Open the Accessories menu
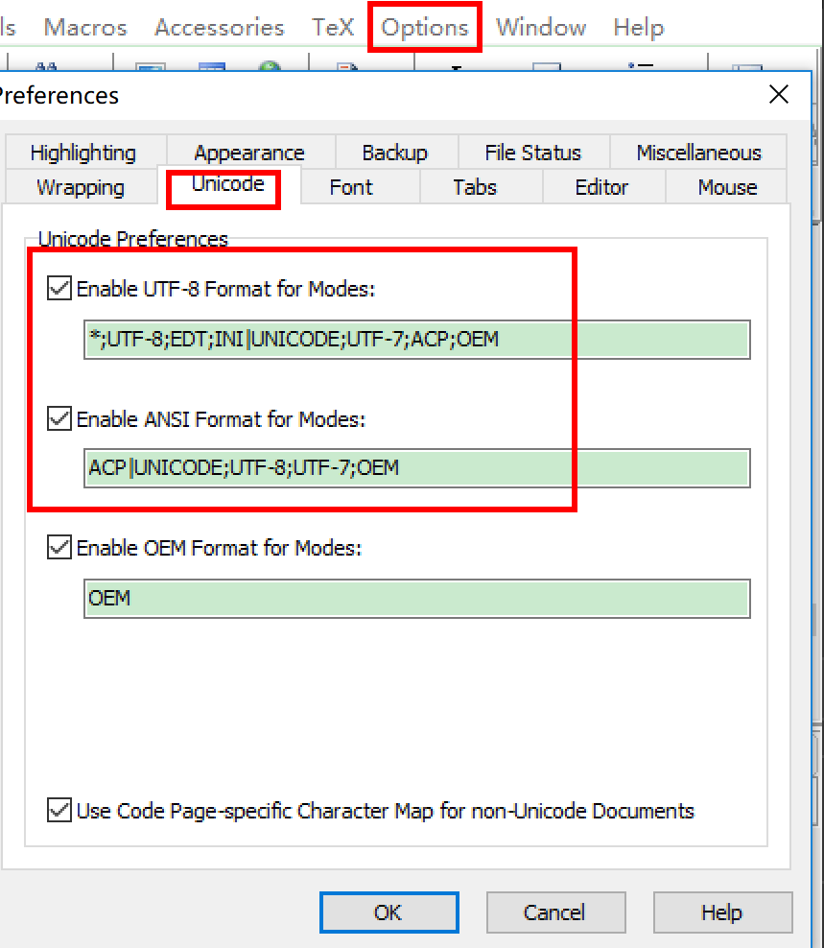824x948 pixels. point(220,28)
